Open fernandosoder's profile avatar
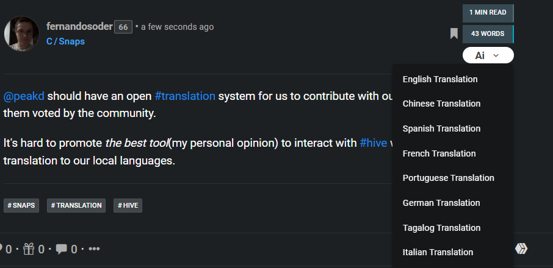 click(22, 33)
